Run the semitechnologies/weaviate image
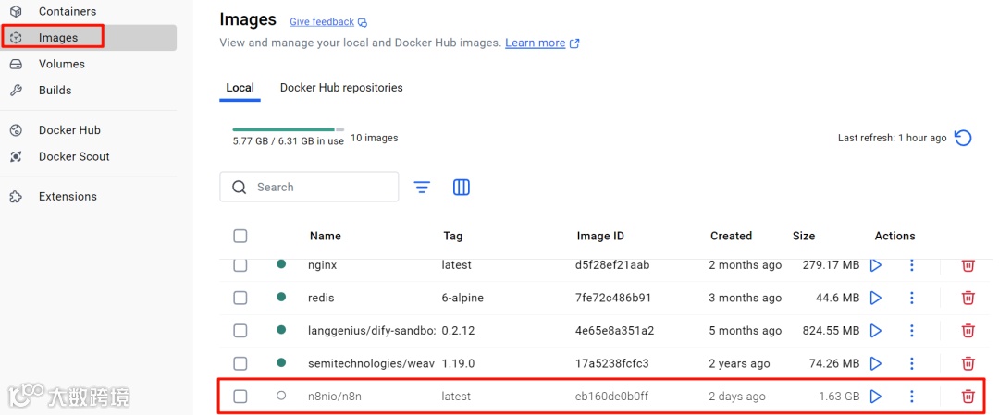 point(876,363)
